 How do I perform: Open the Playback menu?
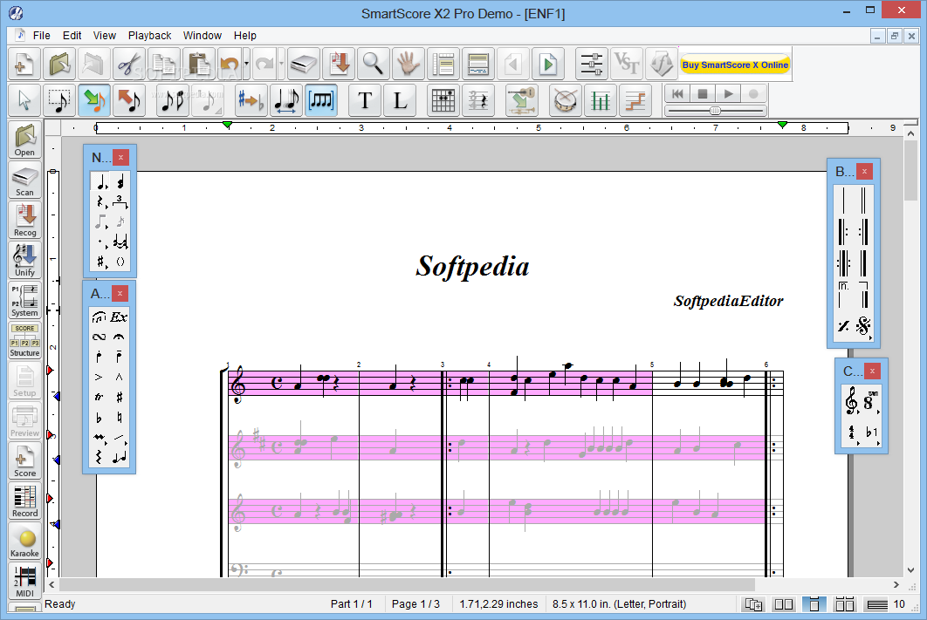click(x=149, y=36)
